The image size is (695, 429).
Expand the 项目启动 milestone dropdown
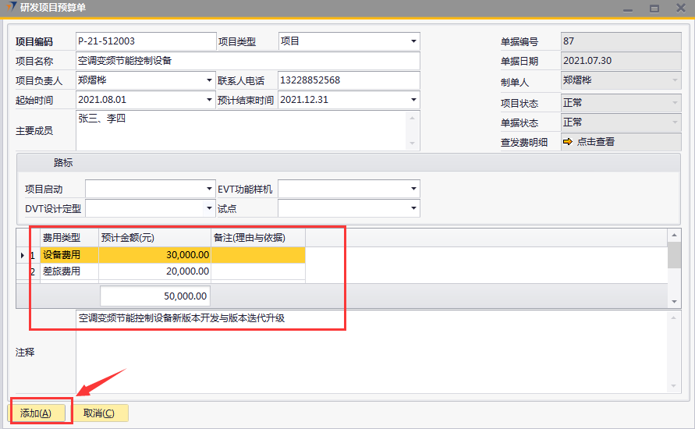(x=209, y=189)
